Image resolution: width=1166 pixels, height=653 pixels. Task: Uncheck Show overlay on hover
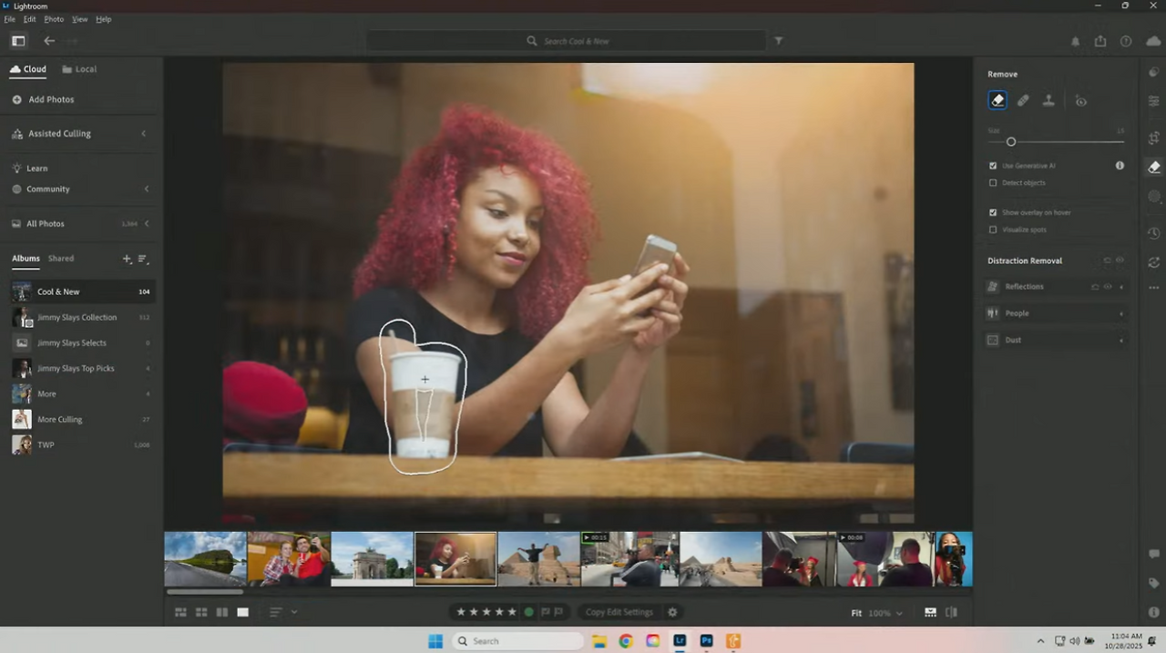coord(993,212)
